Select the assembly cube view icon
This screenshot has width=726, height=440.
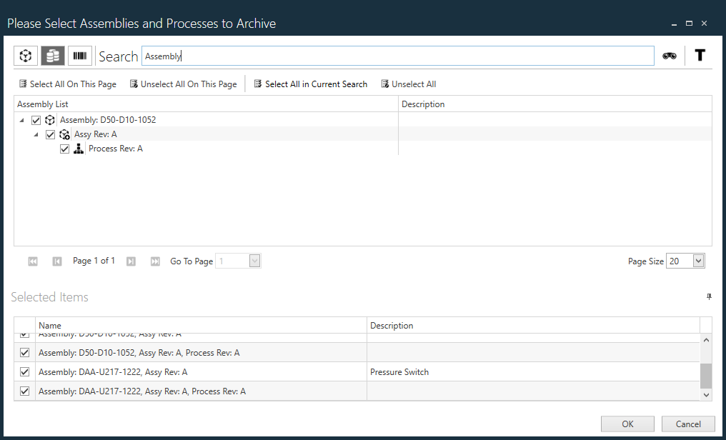[x=25, y=55]
